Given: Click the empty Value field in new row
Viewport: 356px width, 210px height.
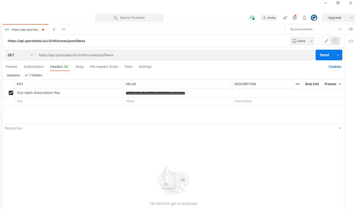Looking at the screenshot, I should (178, 101).
